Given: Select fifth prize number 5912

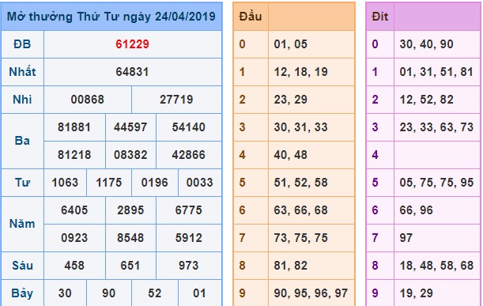Looking at the screenshot, I should click(x=188, y=238).
